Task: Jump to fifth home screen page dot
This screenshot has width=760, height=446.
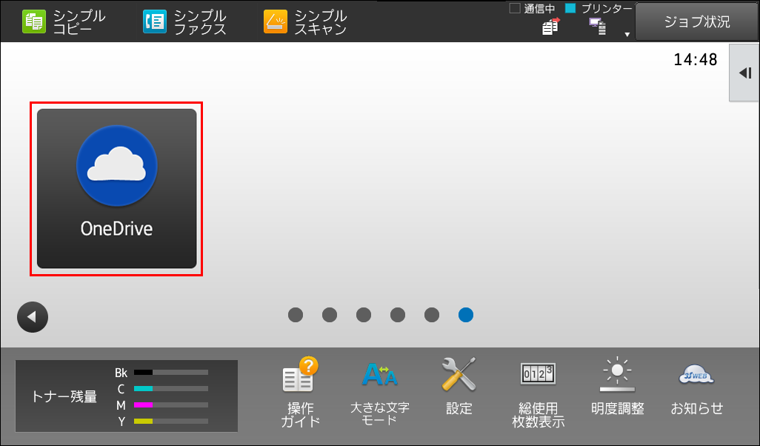Action: click(x=432, y=315)
